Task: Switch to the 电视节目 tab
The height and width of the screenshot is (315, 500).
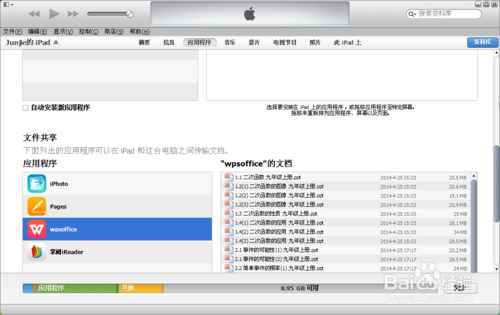Action: (x=285, y=42)
